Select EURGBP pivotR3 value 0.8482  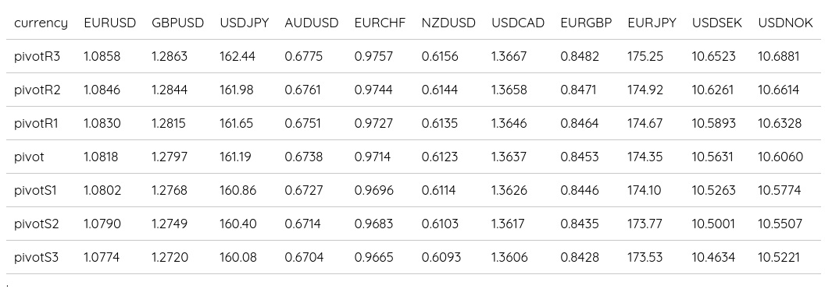coord(579,56)
